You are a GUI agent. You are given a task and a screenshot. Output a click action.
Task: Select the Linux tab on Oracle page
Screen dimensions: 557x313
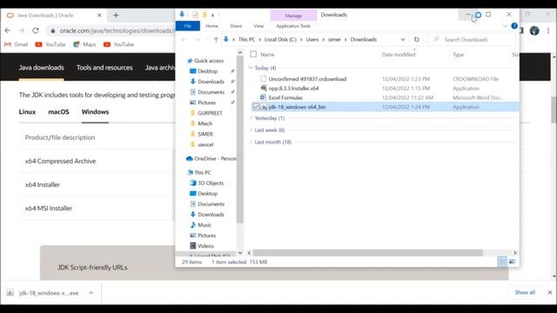coord(27,112)
